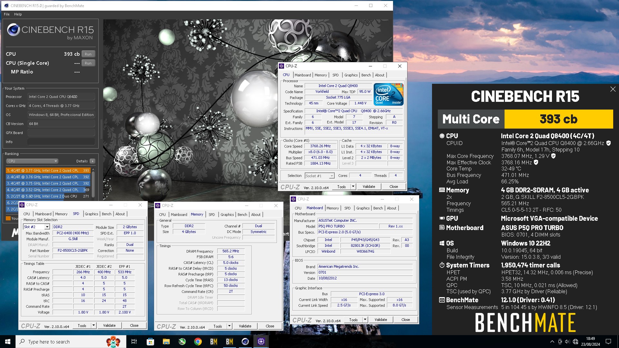Select ranking row '4. 4C/4T @ 3.52 GHz'
Screen dimensions: 619x348
click(48, 190)
